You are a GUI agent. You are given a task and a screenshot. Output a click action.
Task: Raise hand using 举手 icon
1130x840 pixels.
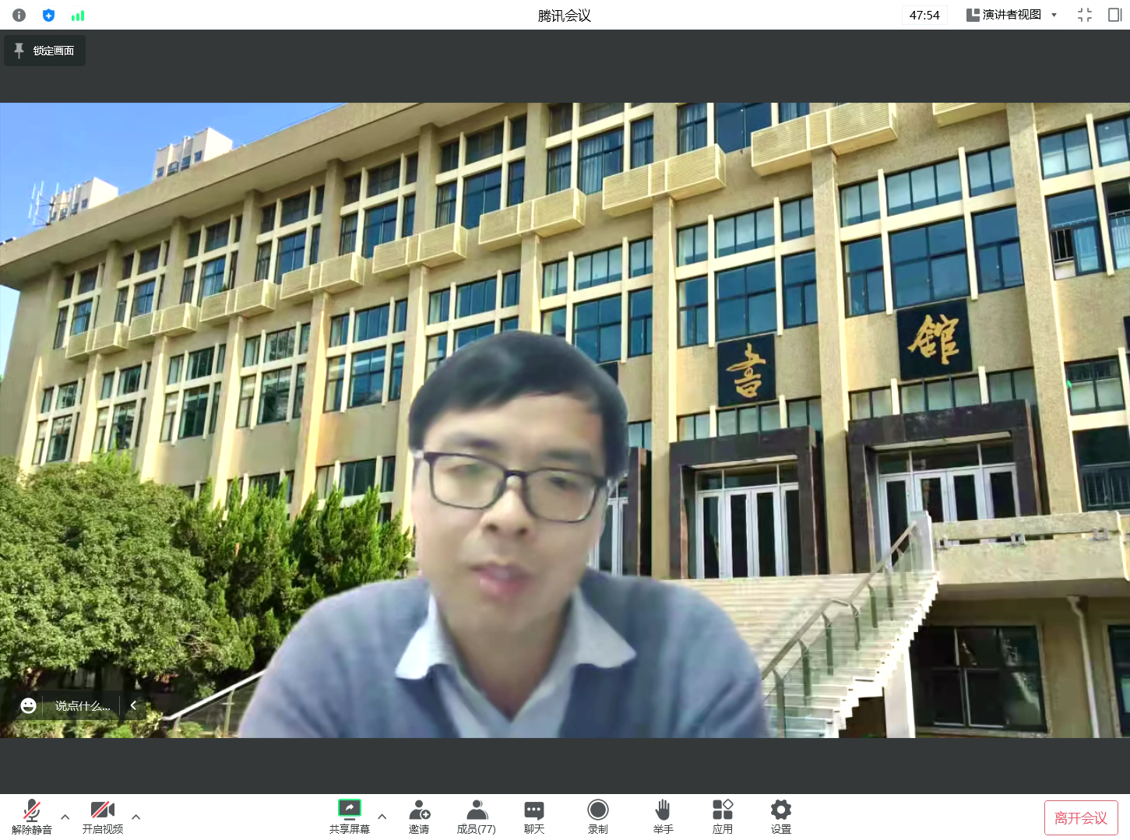click(x=663, y=816)
